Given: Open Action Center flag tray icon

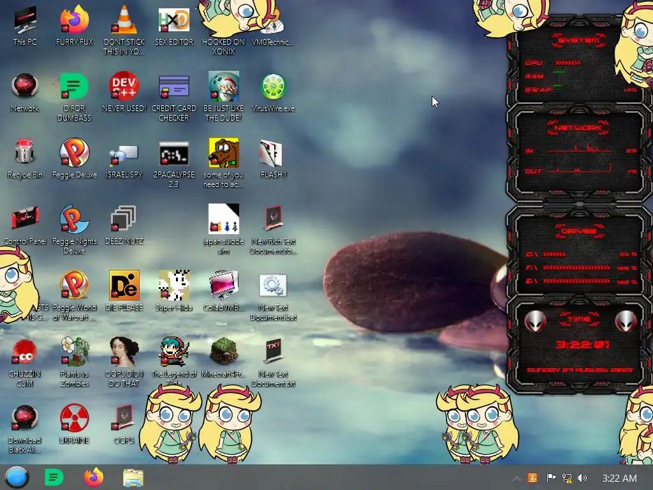Looking at the screenshot, I should (x=551, y=477).
